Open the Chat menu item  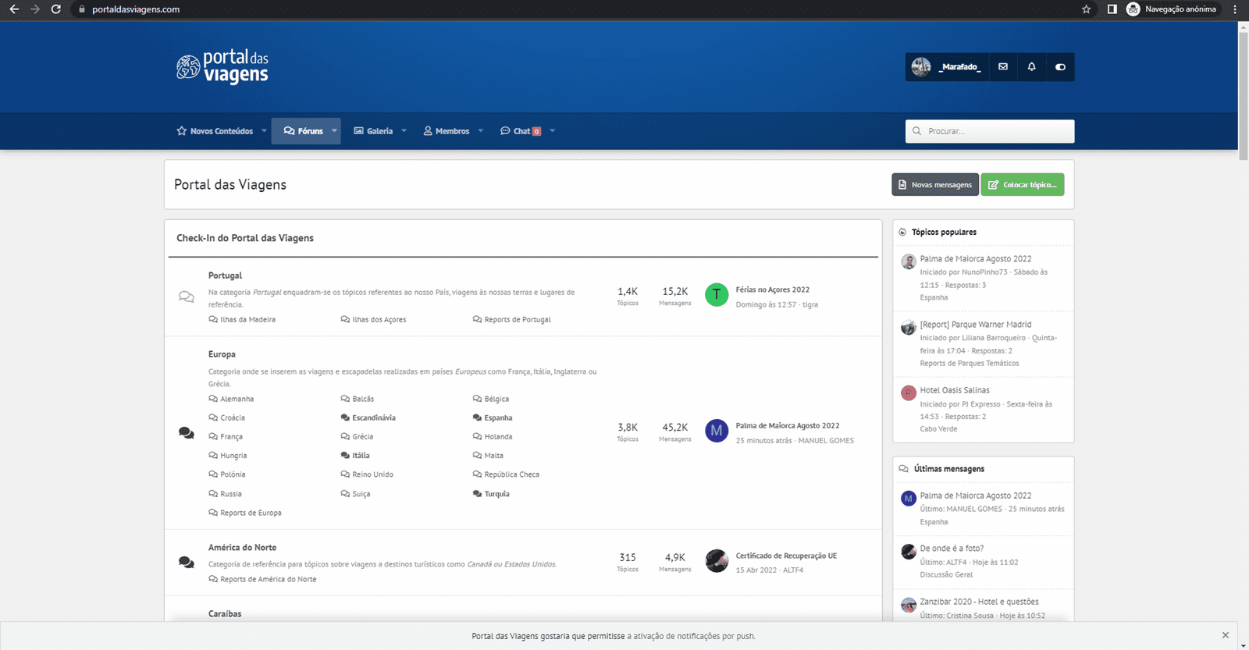[x=521, y=131]
